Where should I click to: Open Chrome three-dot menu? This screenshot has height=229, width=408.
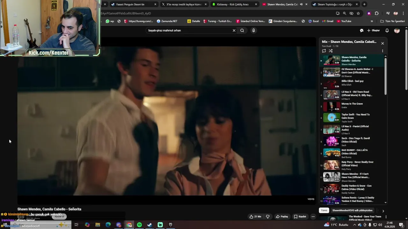click(x=403, y=13)
